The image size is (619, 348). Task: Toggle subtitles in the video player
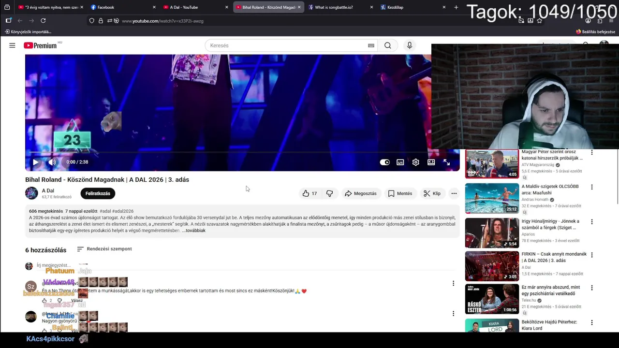[x=400, y=162]
